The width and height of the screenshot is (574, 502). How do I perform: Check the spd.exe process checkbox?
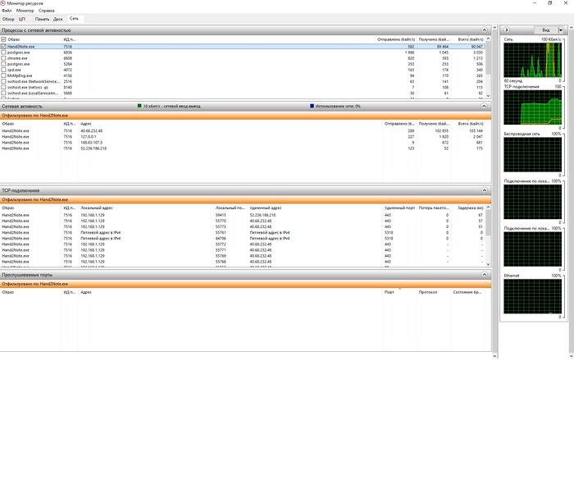pos(3,70)
